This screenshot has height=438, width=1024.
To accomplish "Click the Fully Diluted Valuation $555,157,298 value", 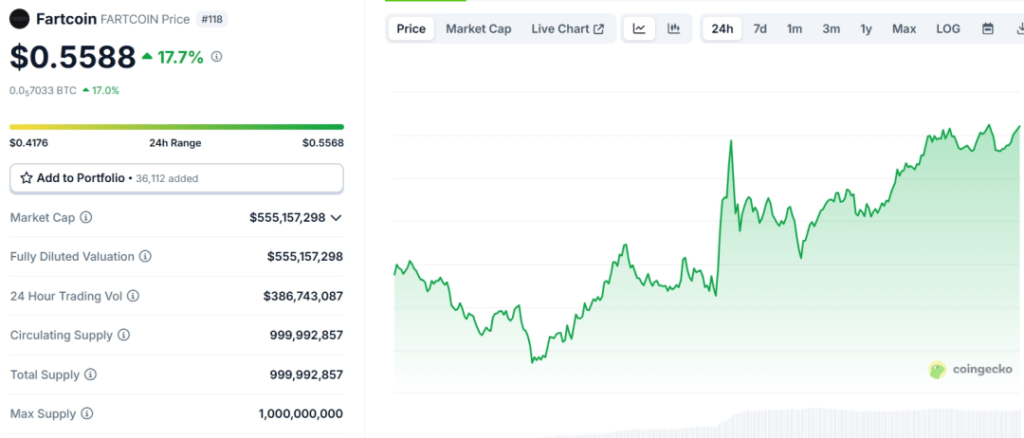I will (305, 257).
